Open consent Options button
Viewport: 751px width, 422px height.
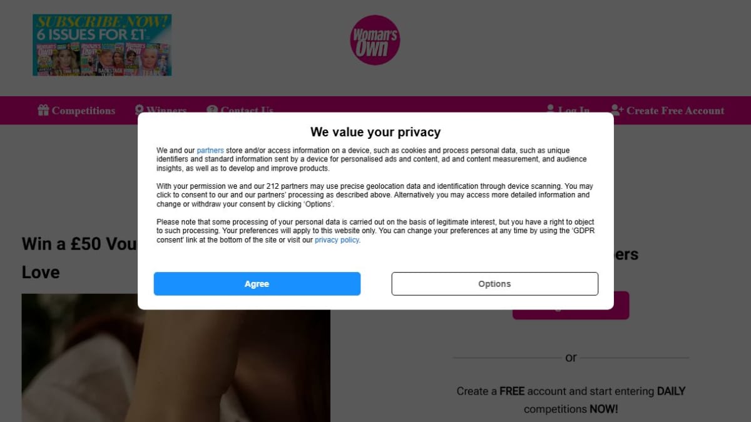click(495, 284)
